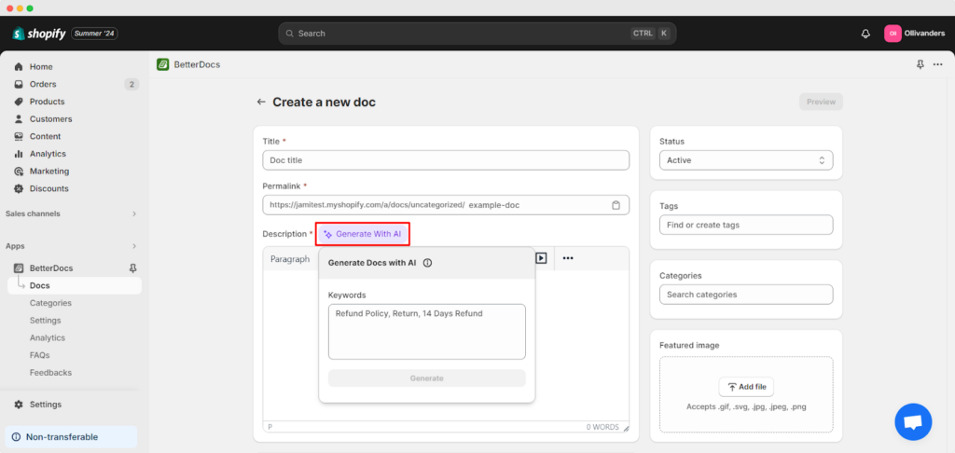Click the Doc title input field

[x=446, y=160]
